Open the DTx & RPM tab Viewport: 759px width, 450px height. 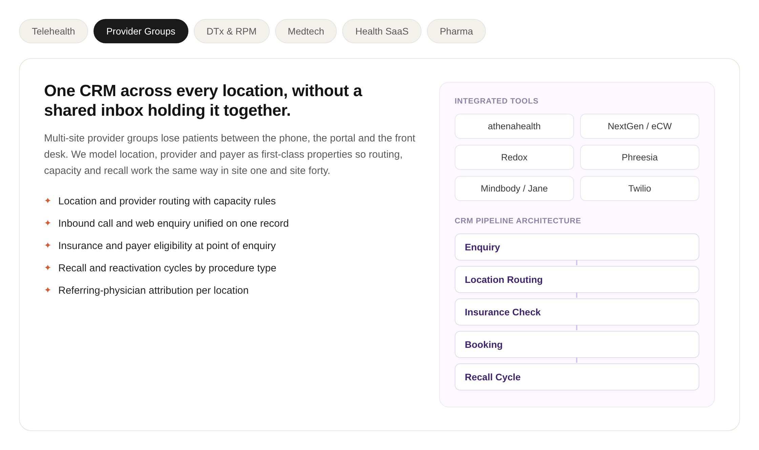click(231, 31)
